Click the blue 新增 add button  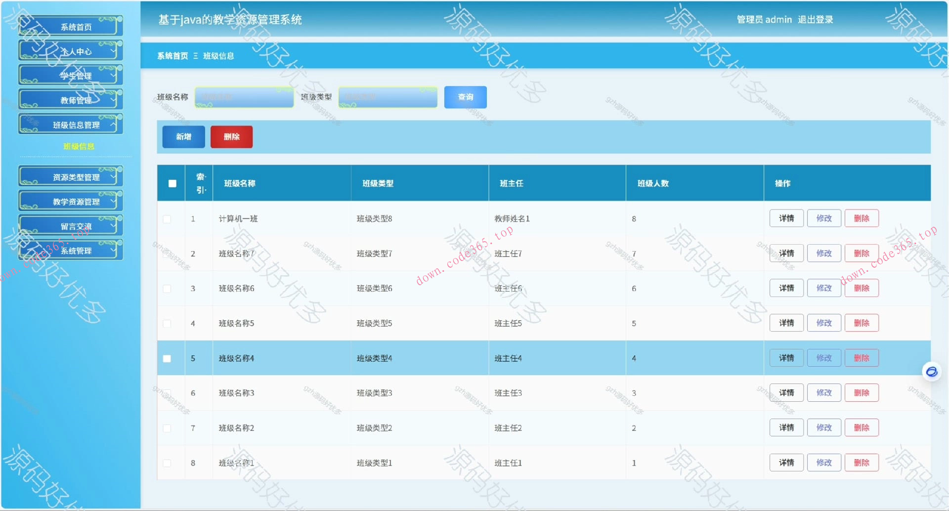[183, 137]
